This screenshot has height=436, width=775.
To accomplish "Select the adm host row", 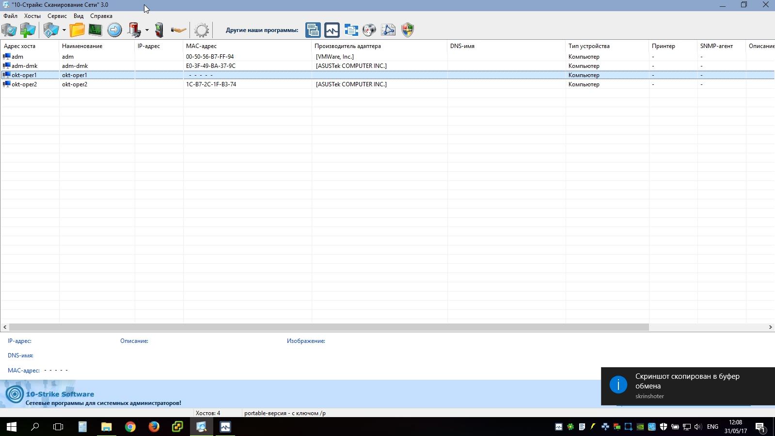I will [387, 57].
